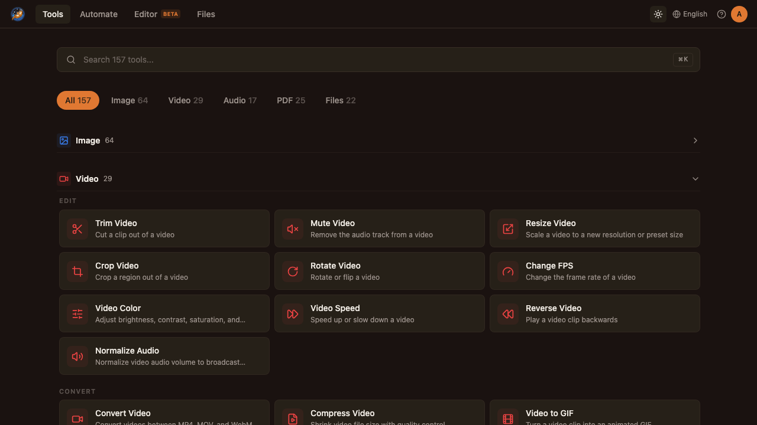Click "Adjust brightness, contrast, saturation" description
This screenshot has height=425, width=757.
click(170, 320)
